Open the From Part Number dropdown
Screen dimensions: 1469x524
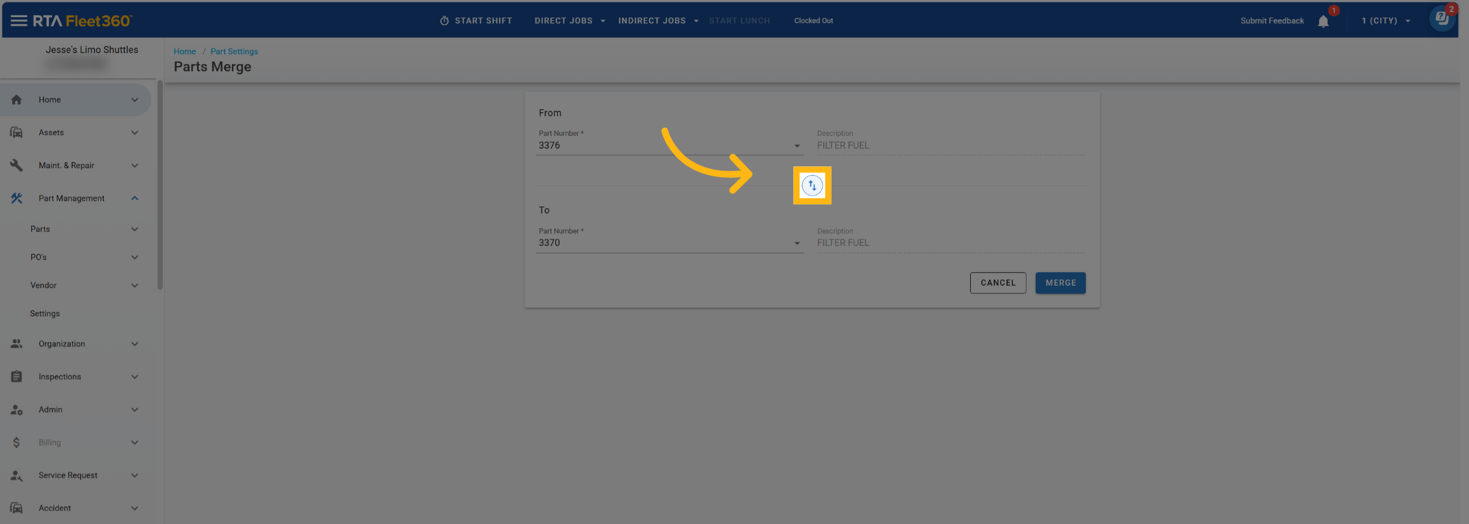pos(796,146)
